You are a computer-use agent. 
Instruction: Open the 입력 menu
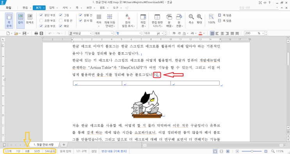[52, 8]
